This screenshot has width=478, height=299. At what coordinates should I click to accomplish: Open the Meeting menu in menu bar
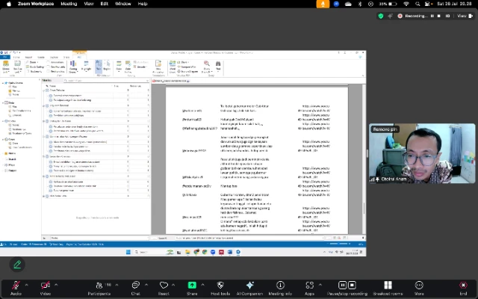(69, 4)
